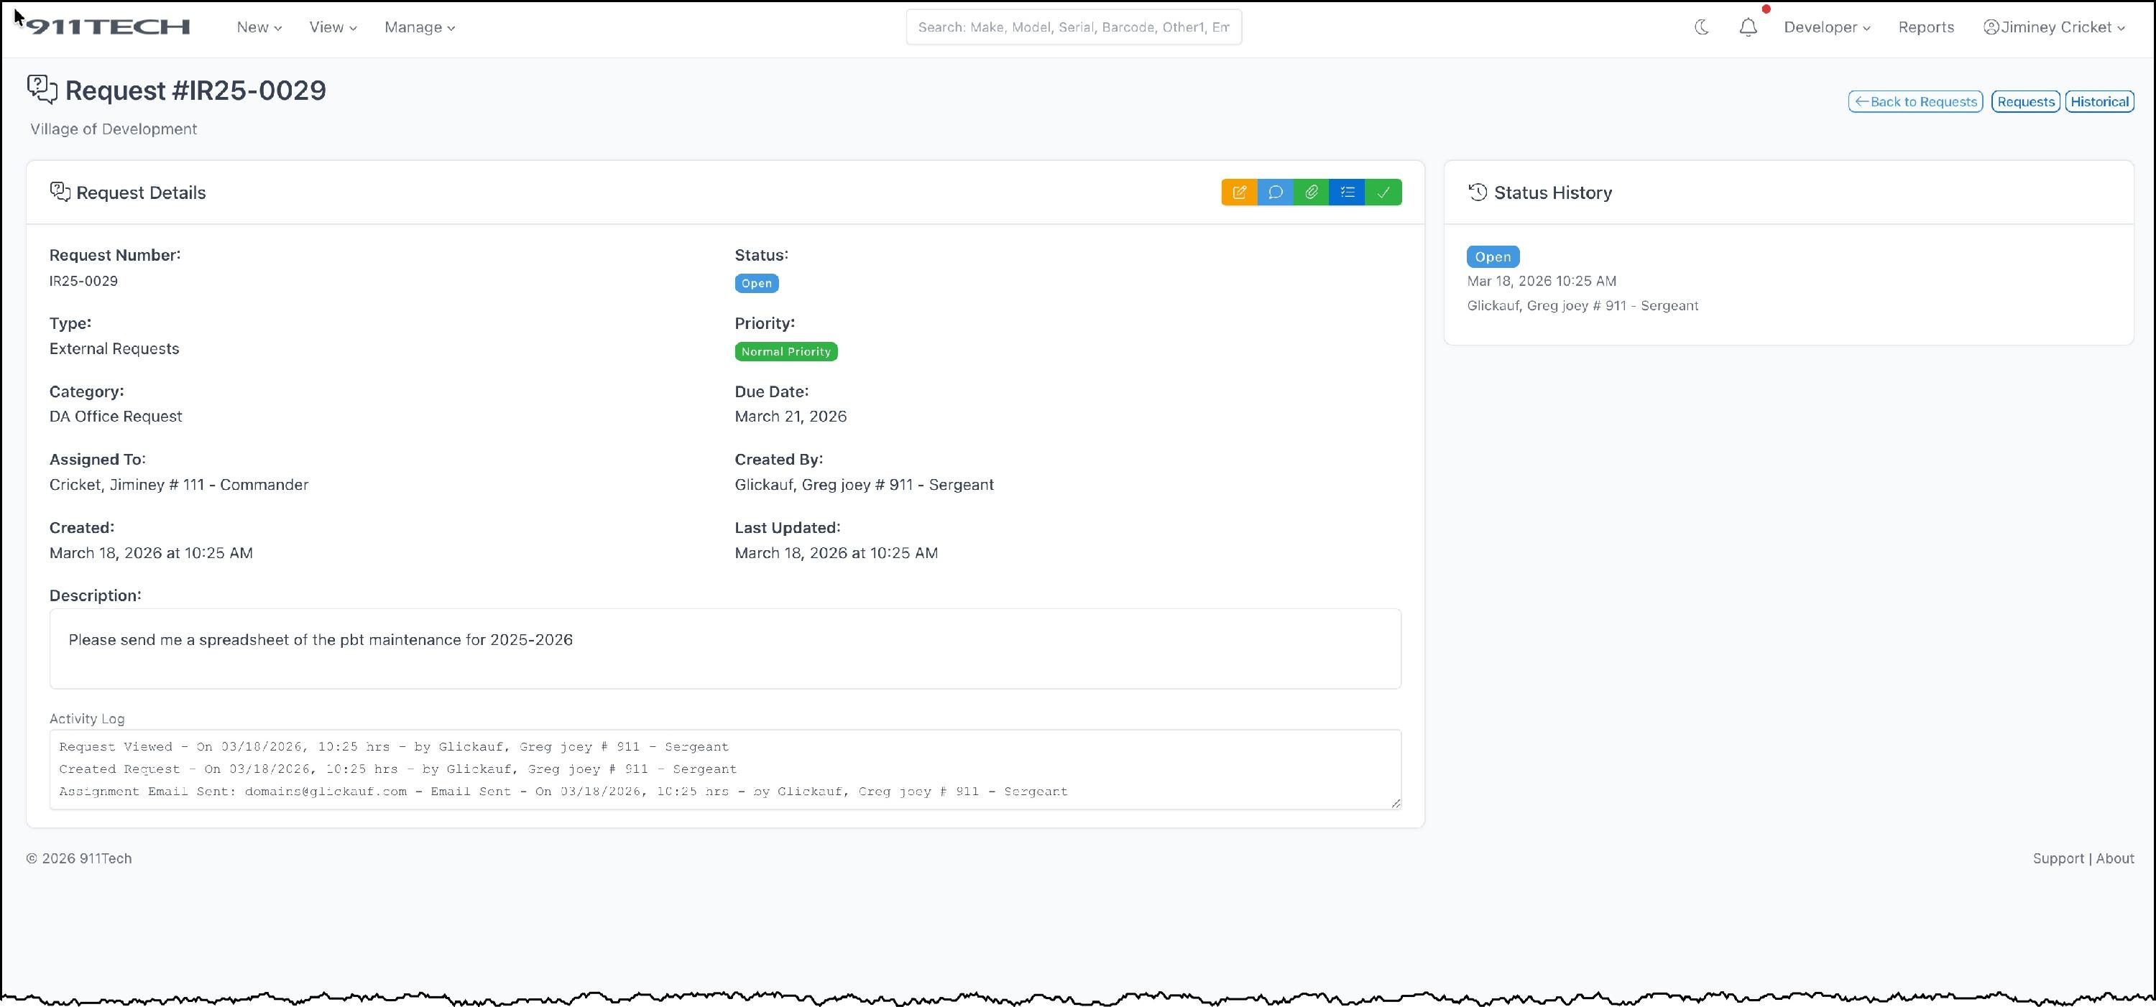Open the Developer dropdown
2156x1007 pixels.
click(1826, 27)
